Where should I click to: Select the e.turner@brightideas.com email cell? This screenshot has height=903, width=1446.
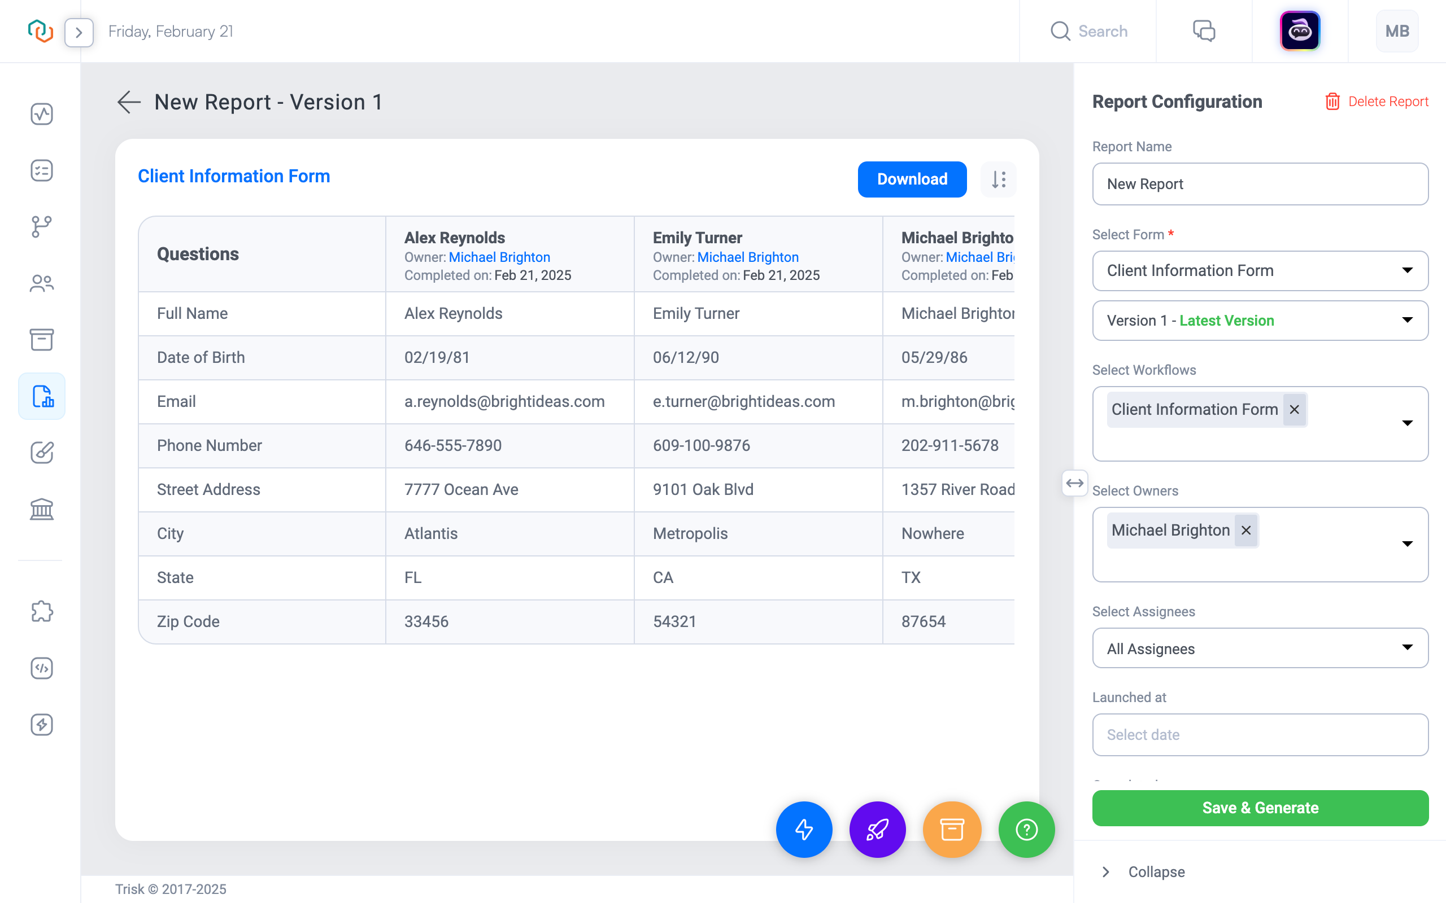coord(758,401)
